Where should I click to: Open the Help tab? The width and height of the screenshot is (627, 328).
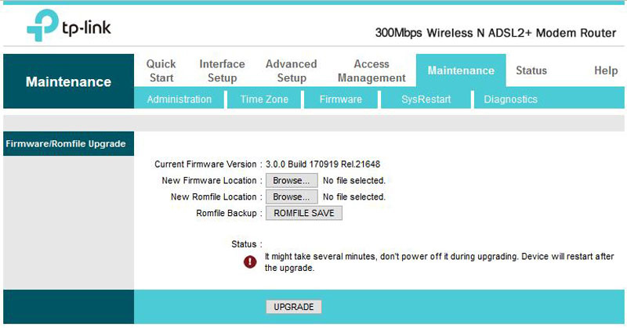pos(606,70)
